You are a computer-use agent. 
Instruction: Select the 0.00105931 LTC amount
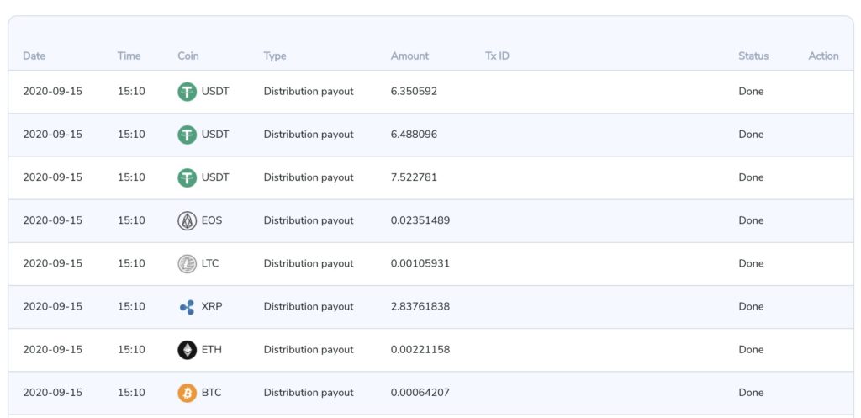click(420, 263)
